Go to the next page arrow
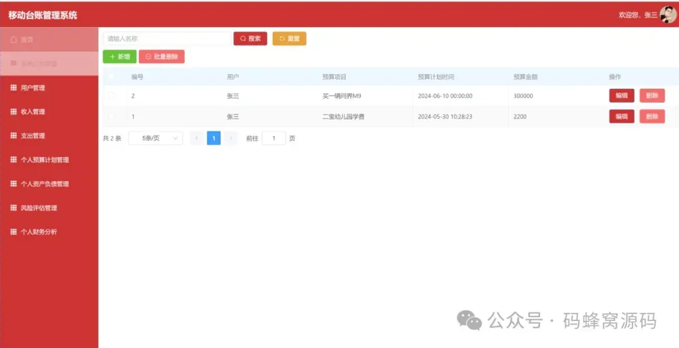 pos(231,138)
